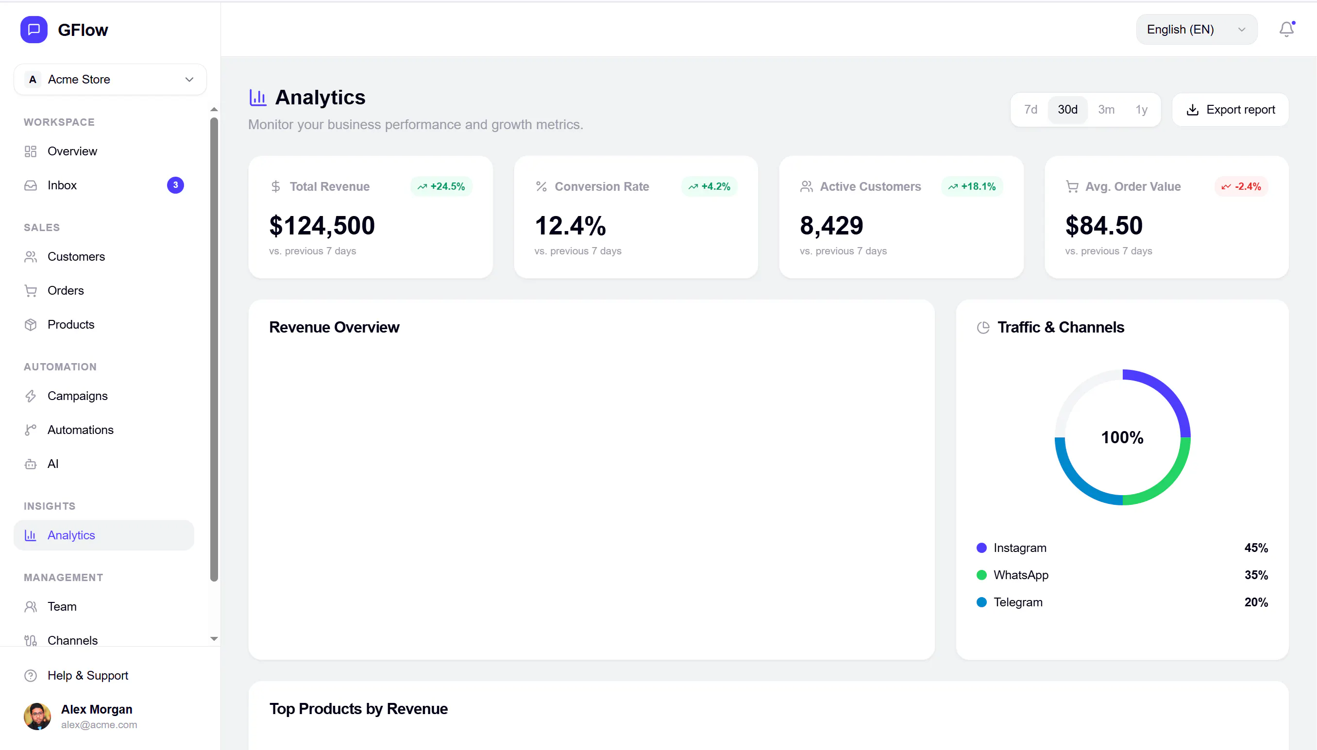Open the AI page link
Screen dimensions: 1317x750
pyautogui.click(x=103, y=464)
